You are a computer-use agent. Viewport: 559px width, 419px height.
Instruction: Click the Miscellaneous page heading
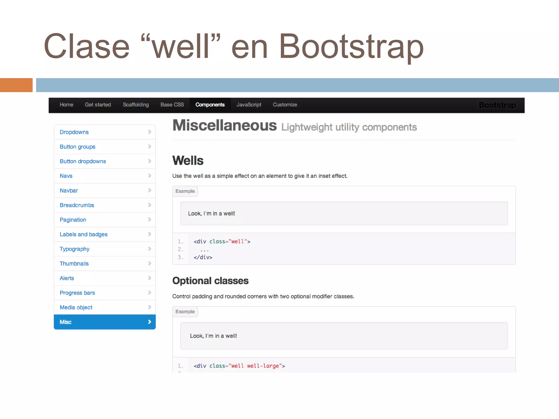coord(225,125)
